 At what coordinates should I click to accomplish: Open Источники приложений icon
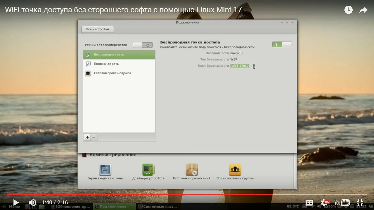[192, 170]
